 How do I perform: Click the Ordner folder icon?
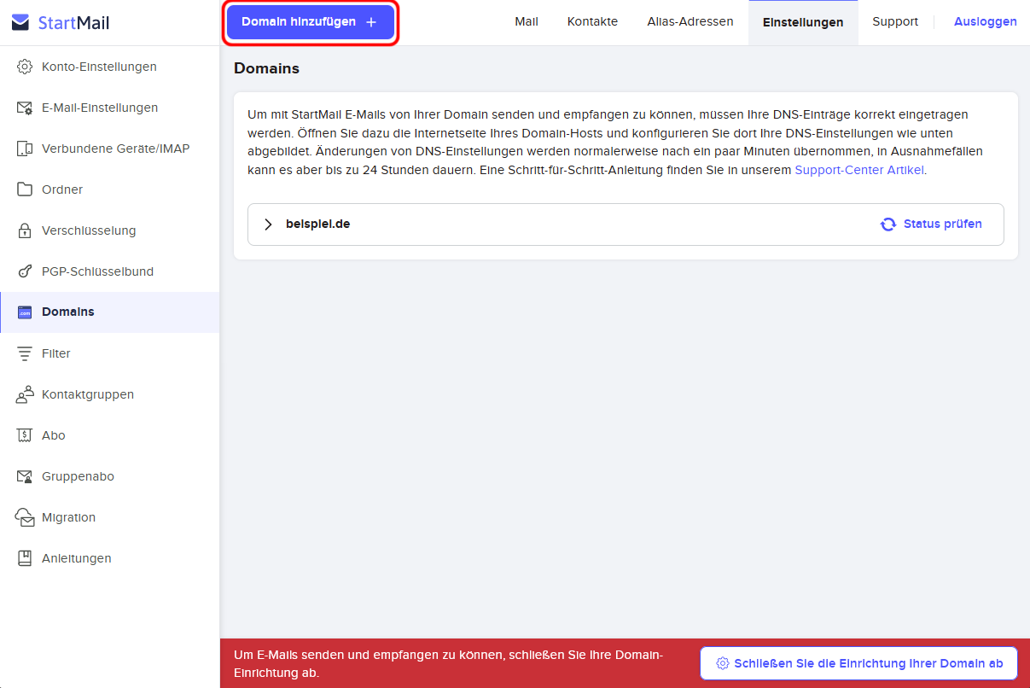[x=23, y=189]
